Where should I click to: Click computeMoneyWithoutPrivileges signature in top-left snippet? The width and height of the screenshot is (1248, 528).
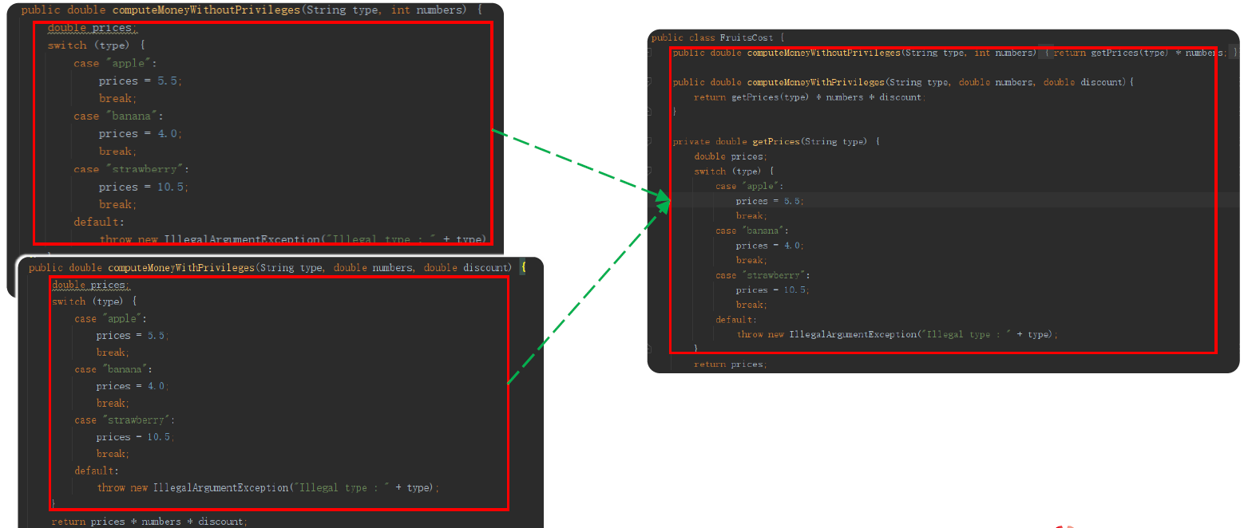coord(252,10)
